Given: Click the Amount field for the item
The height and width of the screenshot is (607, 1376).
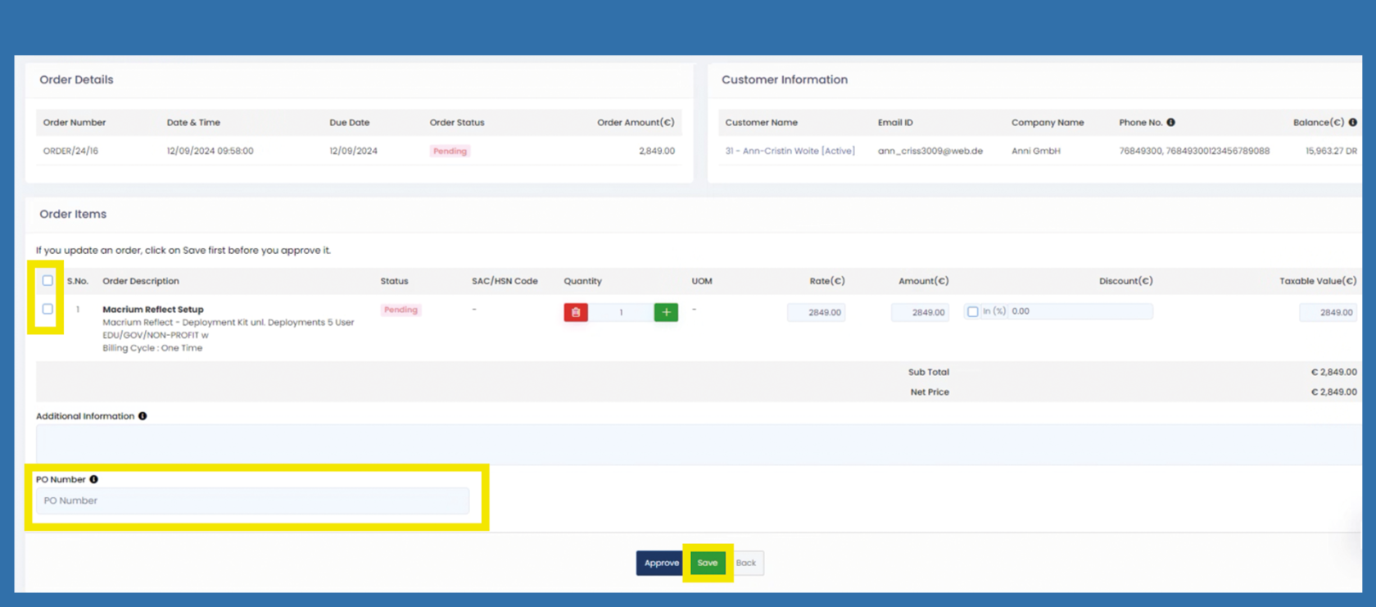Looking at the screenshot, I should tap(920, 312).
